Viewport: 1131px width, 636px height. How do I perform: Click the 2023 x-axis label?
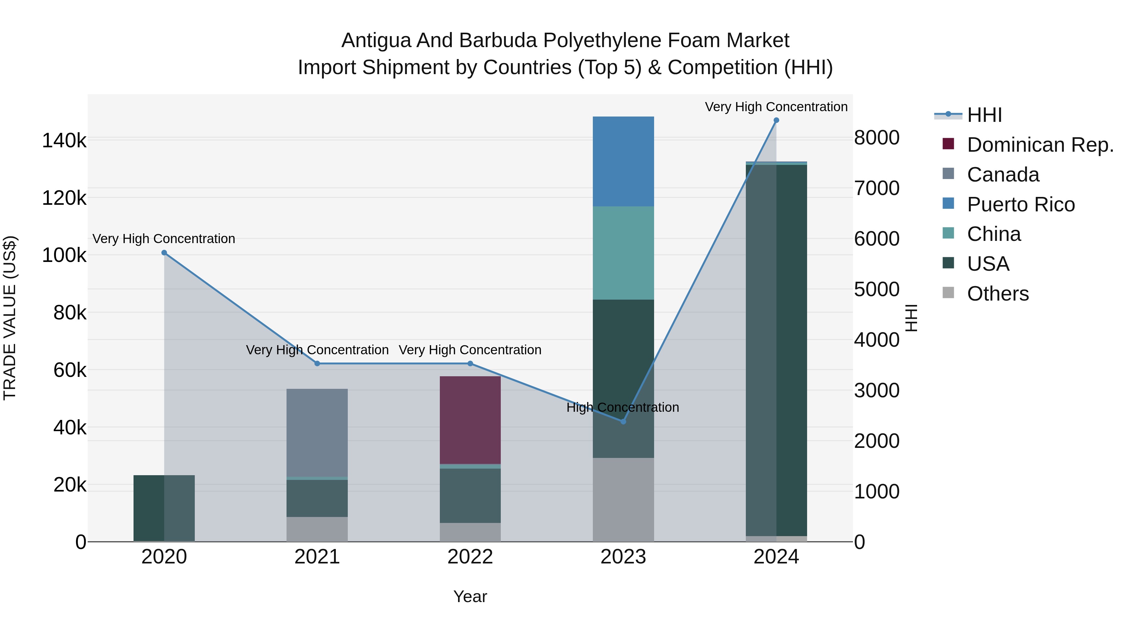point(623,557)
